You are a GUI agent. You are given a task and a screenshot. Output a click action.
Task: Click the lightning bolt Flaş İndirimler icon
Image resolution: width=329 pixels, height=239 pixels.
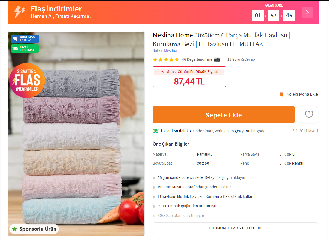[20, 12]
